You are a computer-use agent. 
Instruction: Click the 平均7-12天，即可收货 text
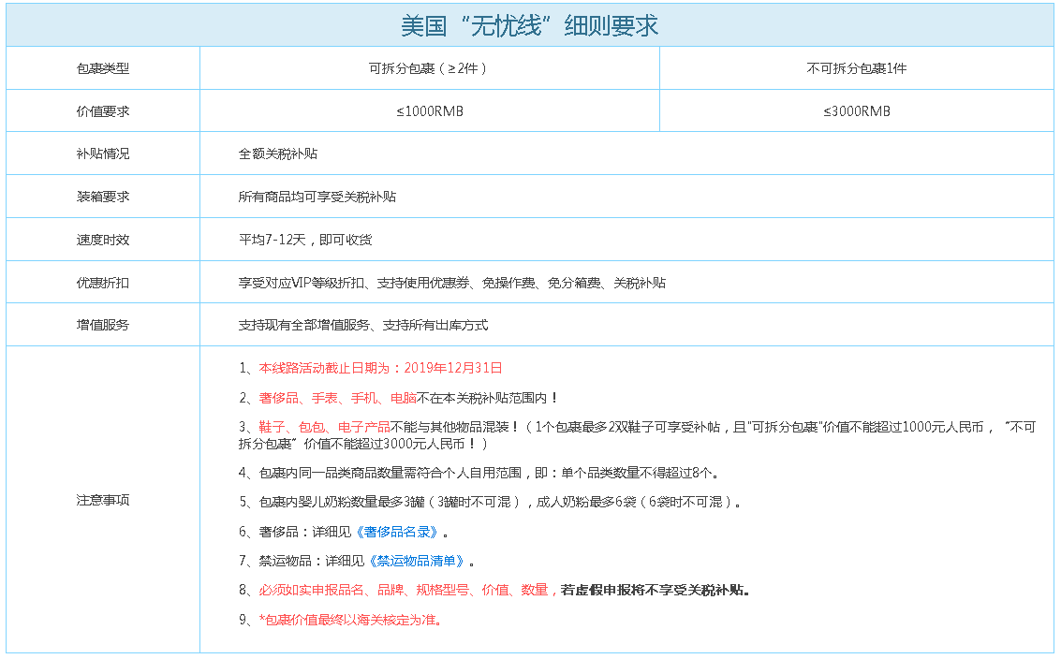point(305,240)
